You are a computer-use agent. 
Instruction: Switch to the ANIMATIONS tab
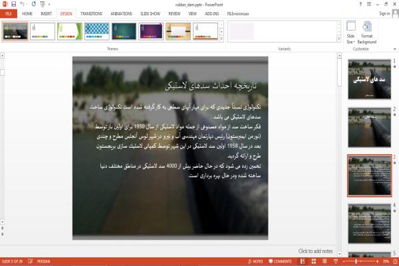(122, 14)
